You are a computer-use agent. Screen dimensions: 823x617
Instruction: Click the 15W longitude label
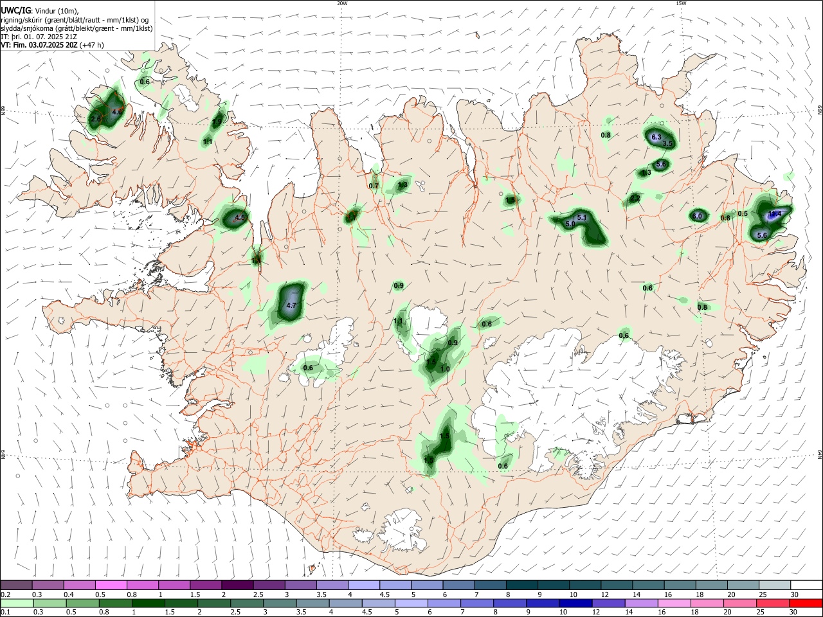(x=681, y=3)
